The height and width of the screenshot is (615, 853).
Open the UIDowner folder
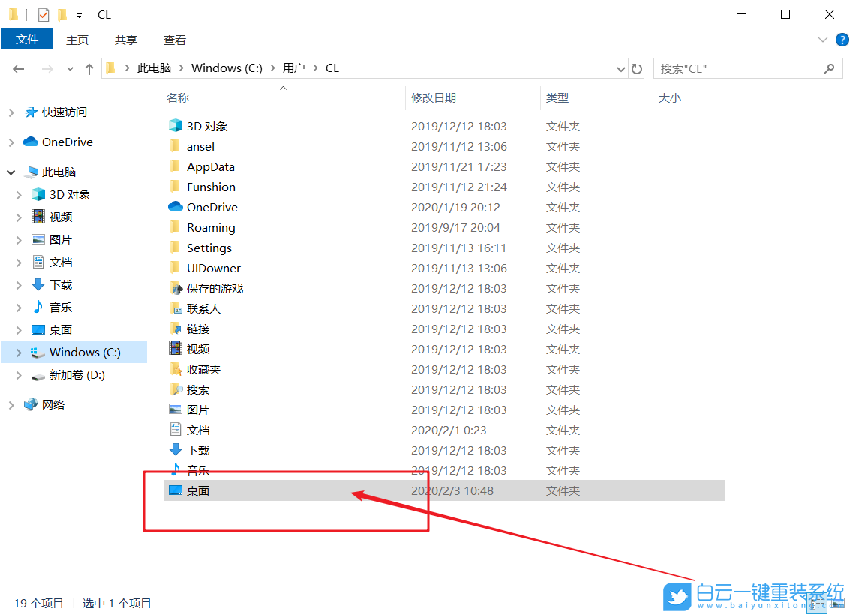pos(213,267)
